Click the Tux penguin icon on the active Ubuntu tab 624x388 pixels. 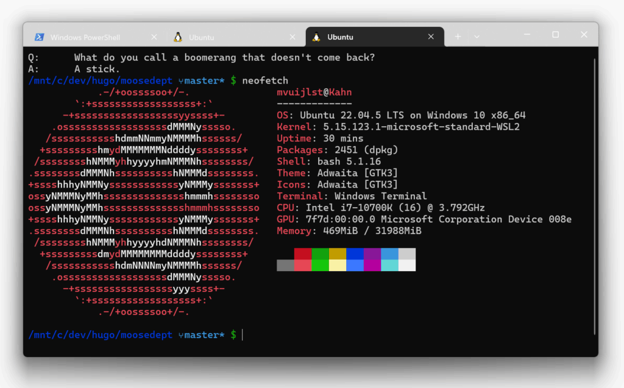point(316,37)
